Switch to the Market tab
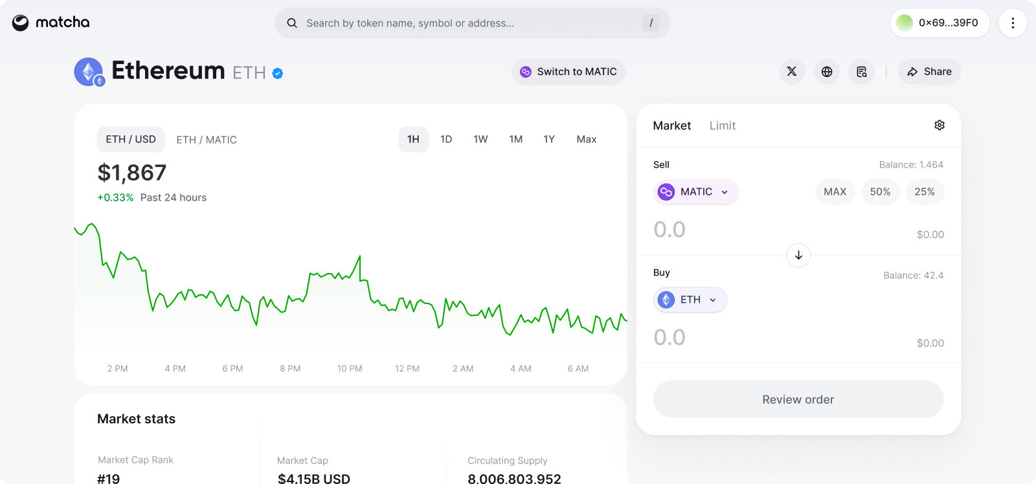 coord(671,126)
